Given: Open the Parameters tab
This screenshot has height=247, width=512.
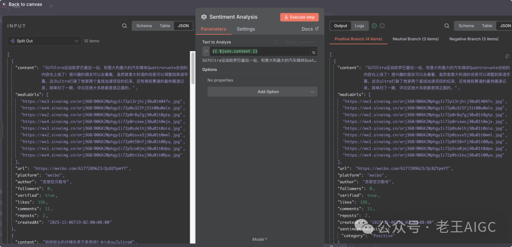Looking at the screenshot, I should pyautogui.click(x=213, y=29).
